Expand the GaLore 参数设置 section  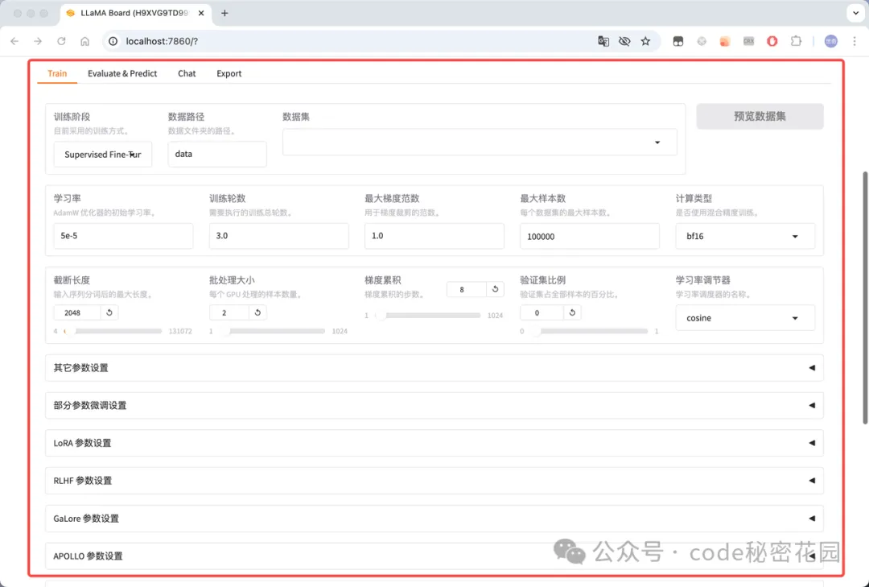434,519
